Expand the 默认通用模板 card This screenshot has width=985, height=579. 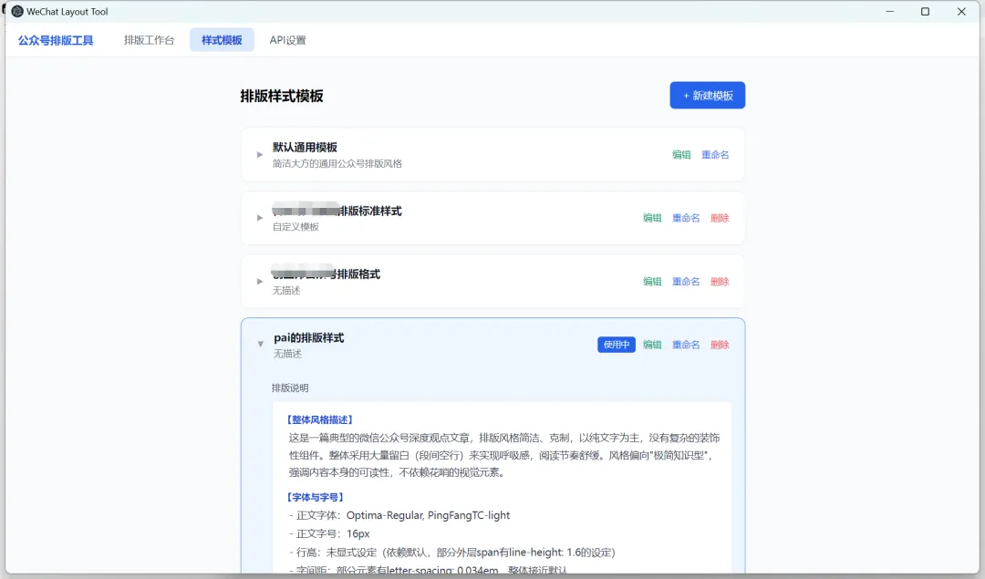click(259, 154)
